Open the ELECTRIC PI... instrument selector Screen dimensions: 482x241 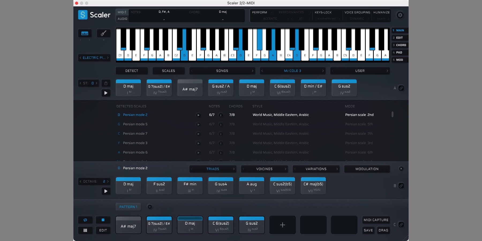pyautogui.click(x=94, y=58)
